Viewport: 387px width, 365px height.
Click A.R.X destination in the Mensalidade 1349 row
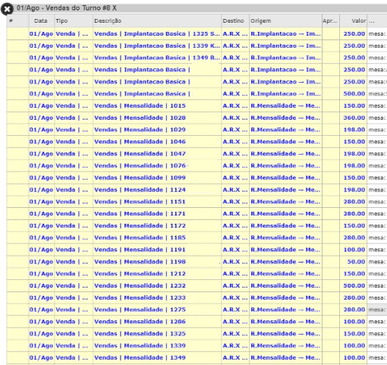pos(235,357)
